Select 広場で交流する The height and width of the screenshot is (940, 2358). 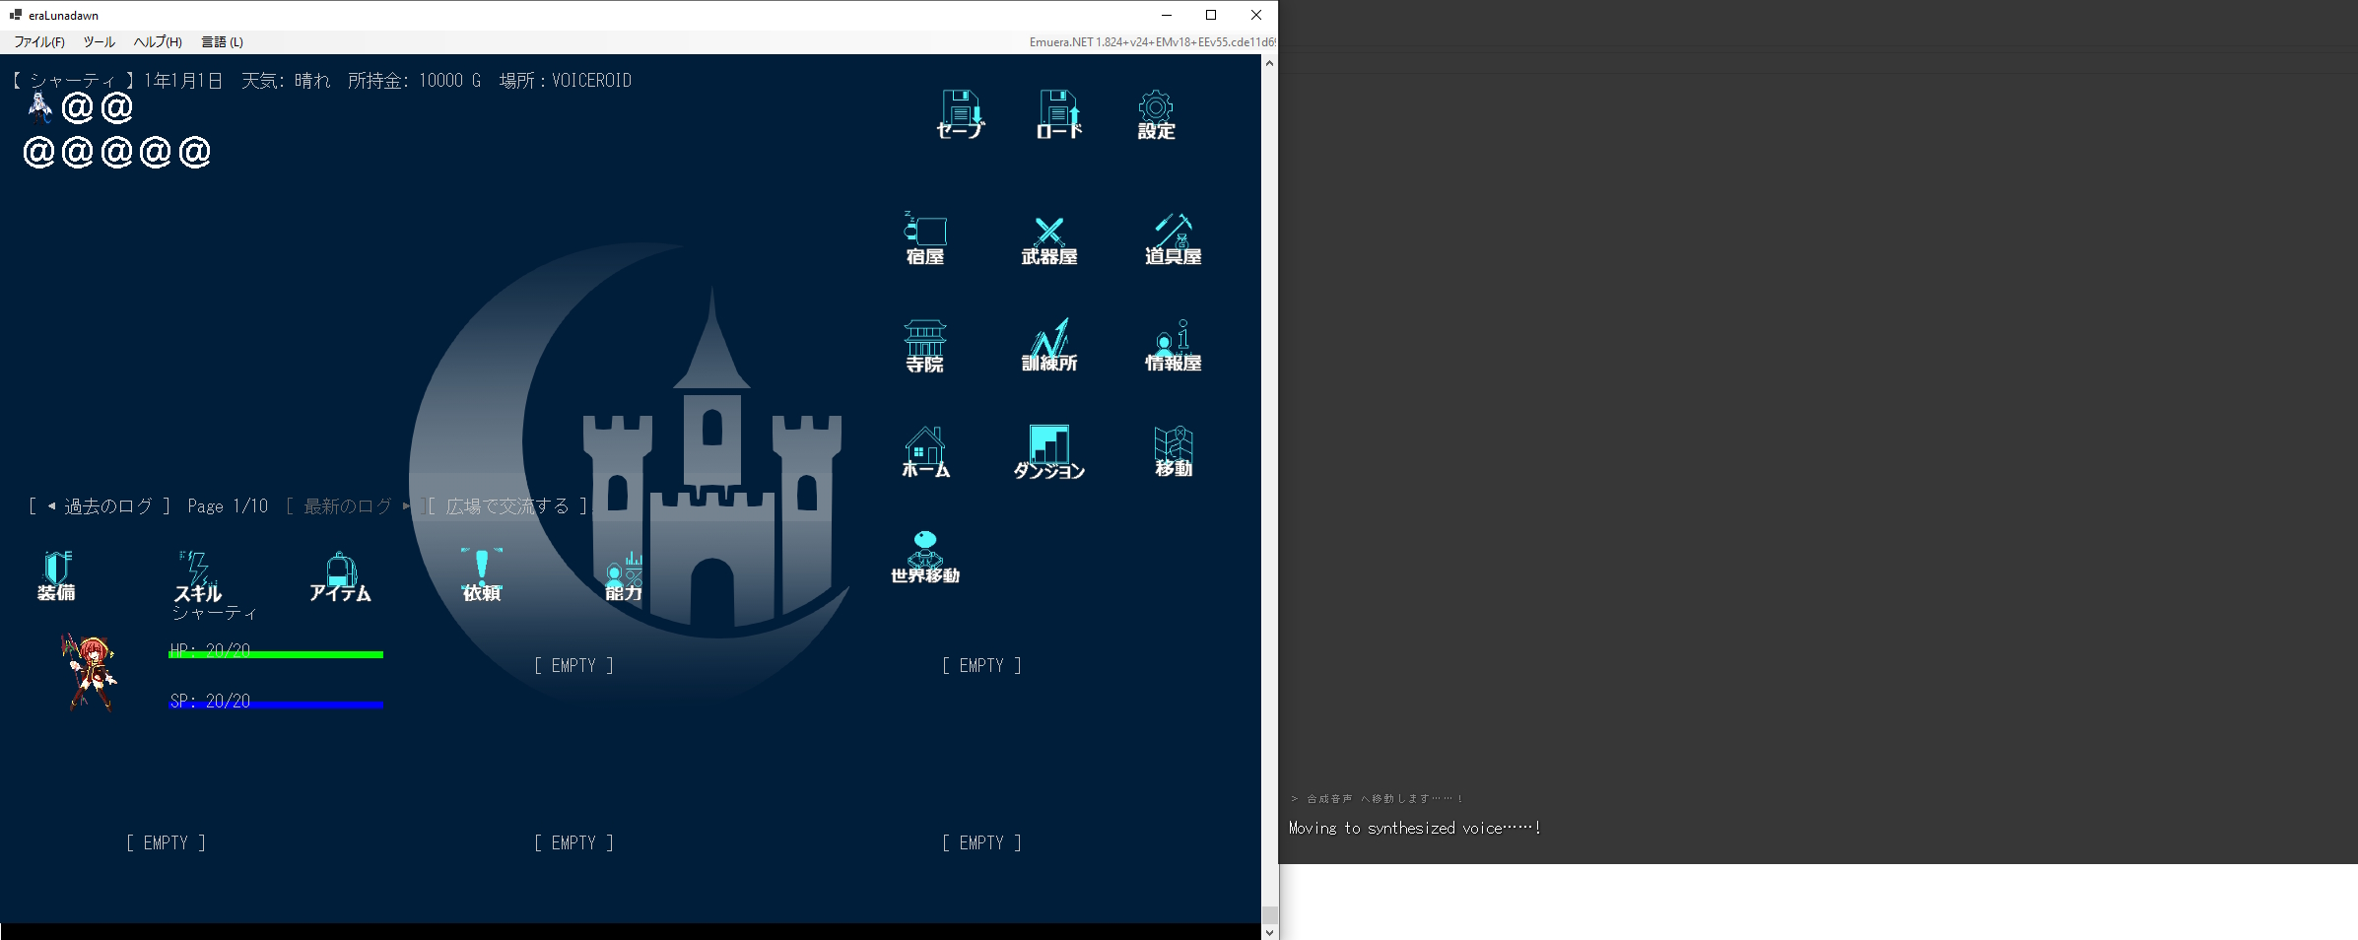(507, 506)
